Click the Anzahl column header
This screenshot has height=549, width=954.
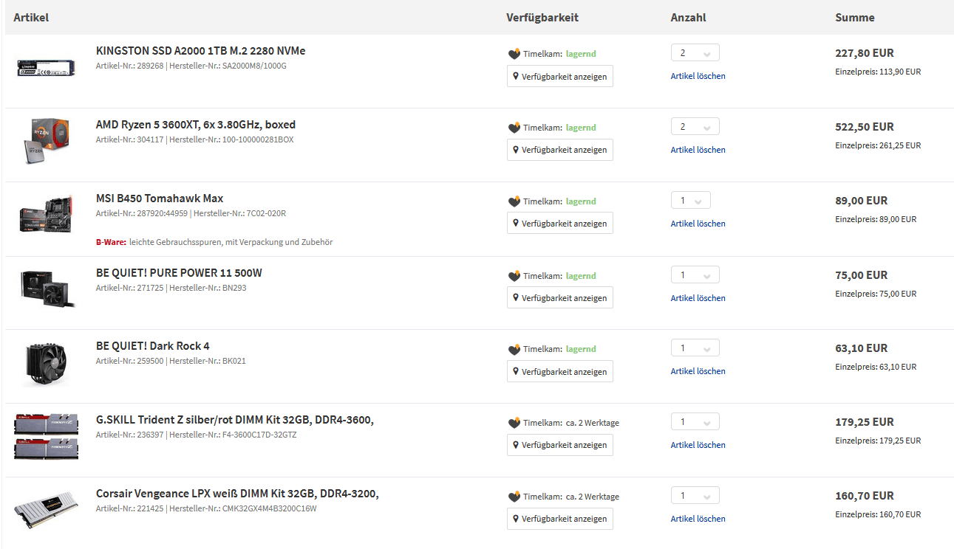[x=688, y=17]
